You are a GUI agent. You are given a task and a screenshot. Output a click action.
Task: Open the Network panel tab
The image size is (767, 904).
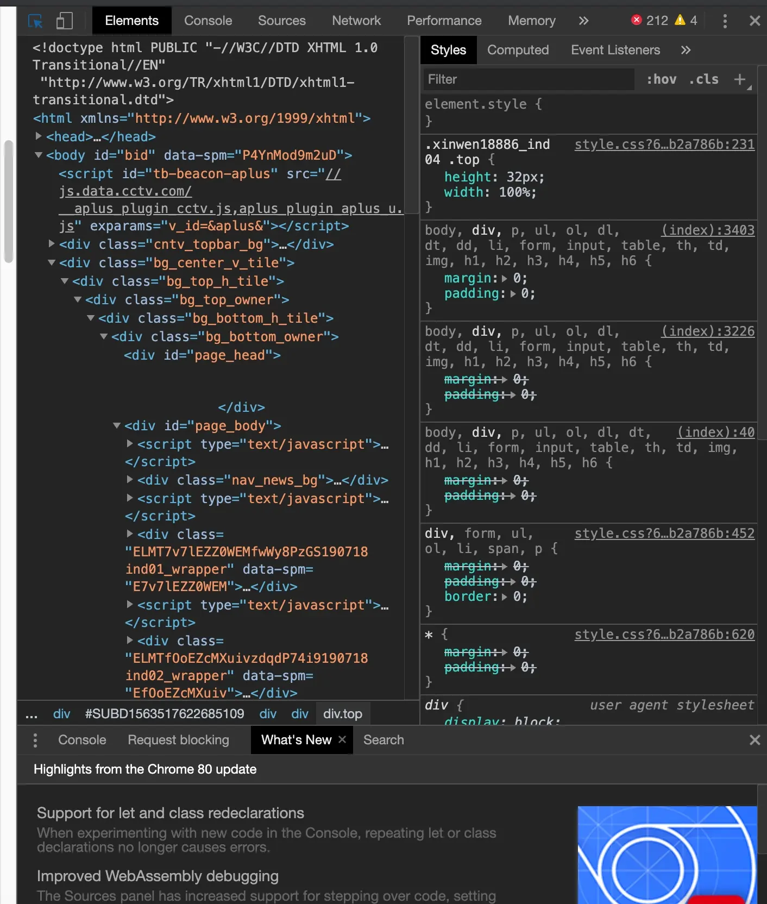click(x=356, y=21)
